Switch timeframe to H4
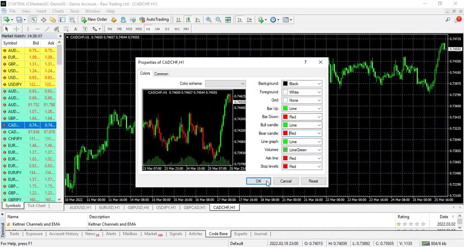Viewport: 464px width, 247px height. (157, 29)
